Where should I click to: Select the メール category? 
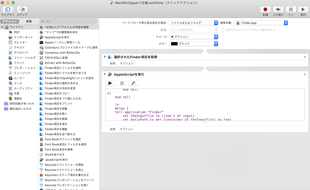pyautogui.click(x=18, y=83)
